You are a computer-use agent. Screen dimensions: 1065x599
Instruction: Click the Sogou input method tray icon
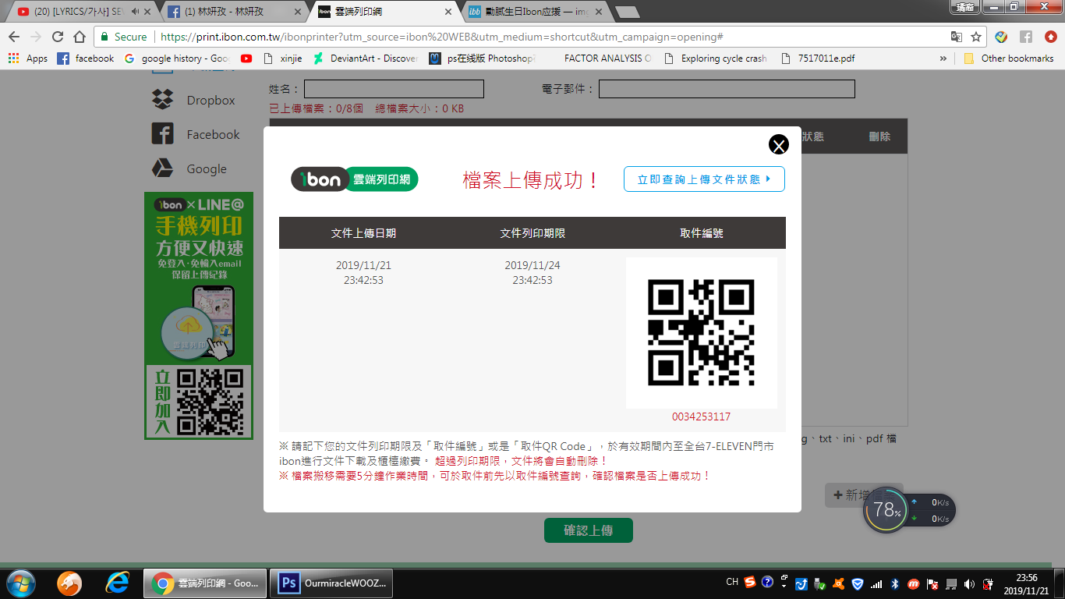[x=749, y=582]
